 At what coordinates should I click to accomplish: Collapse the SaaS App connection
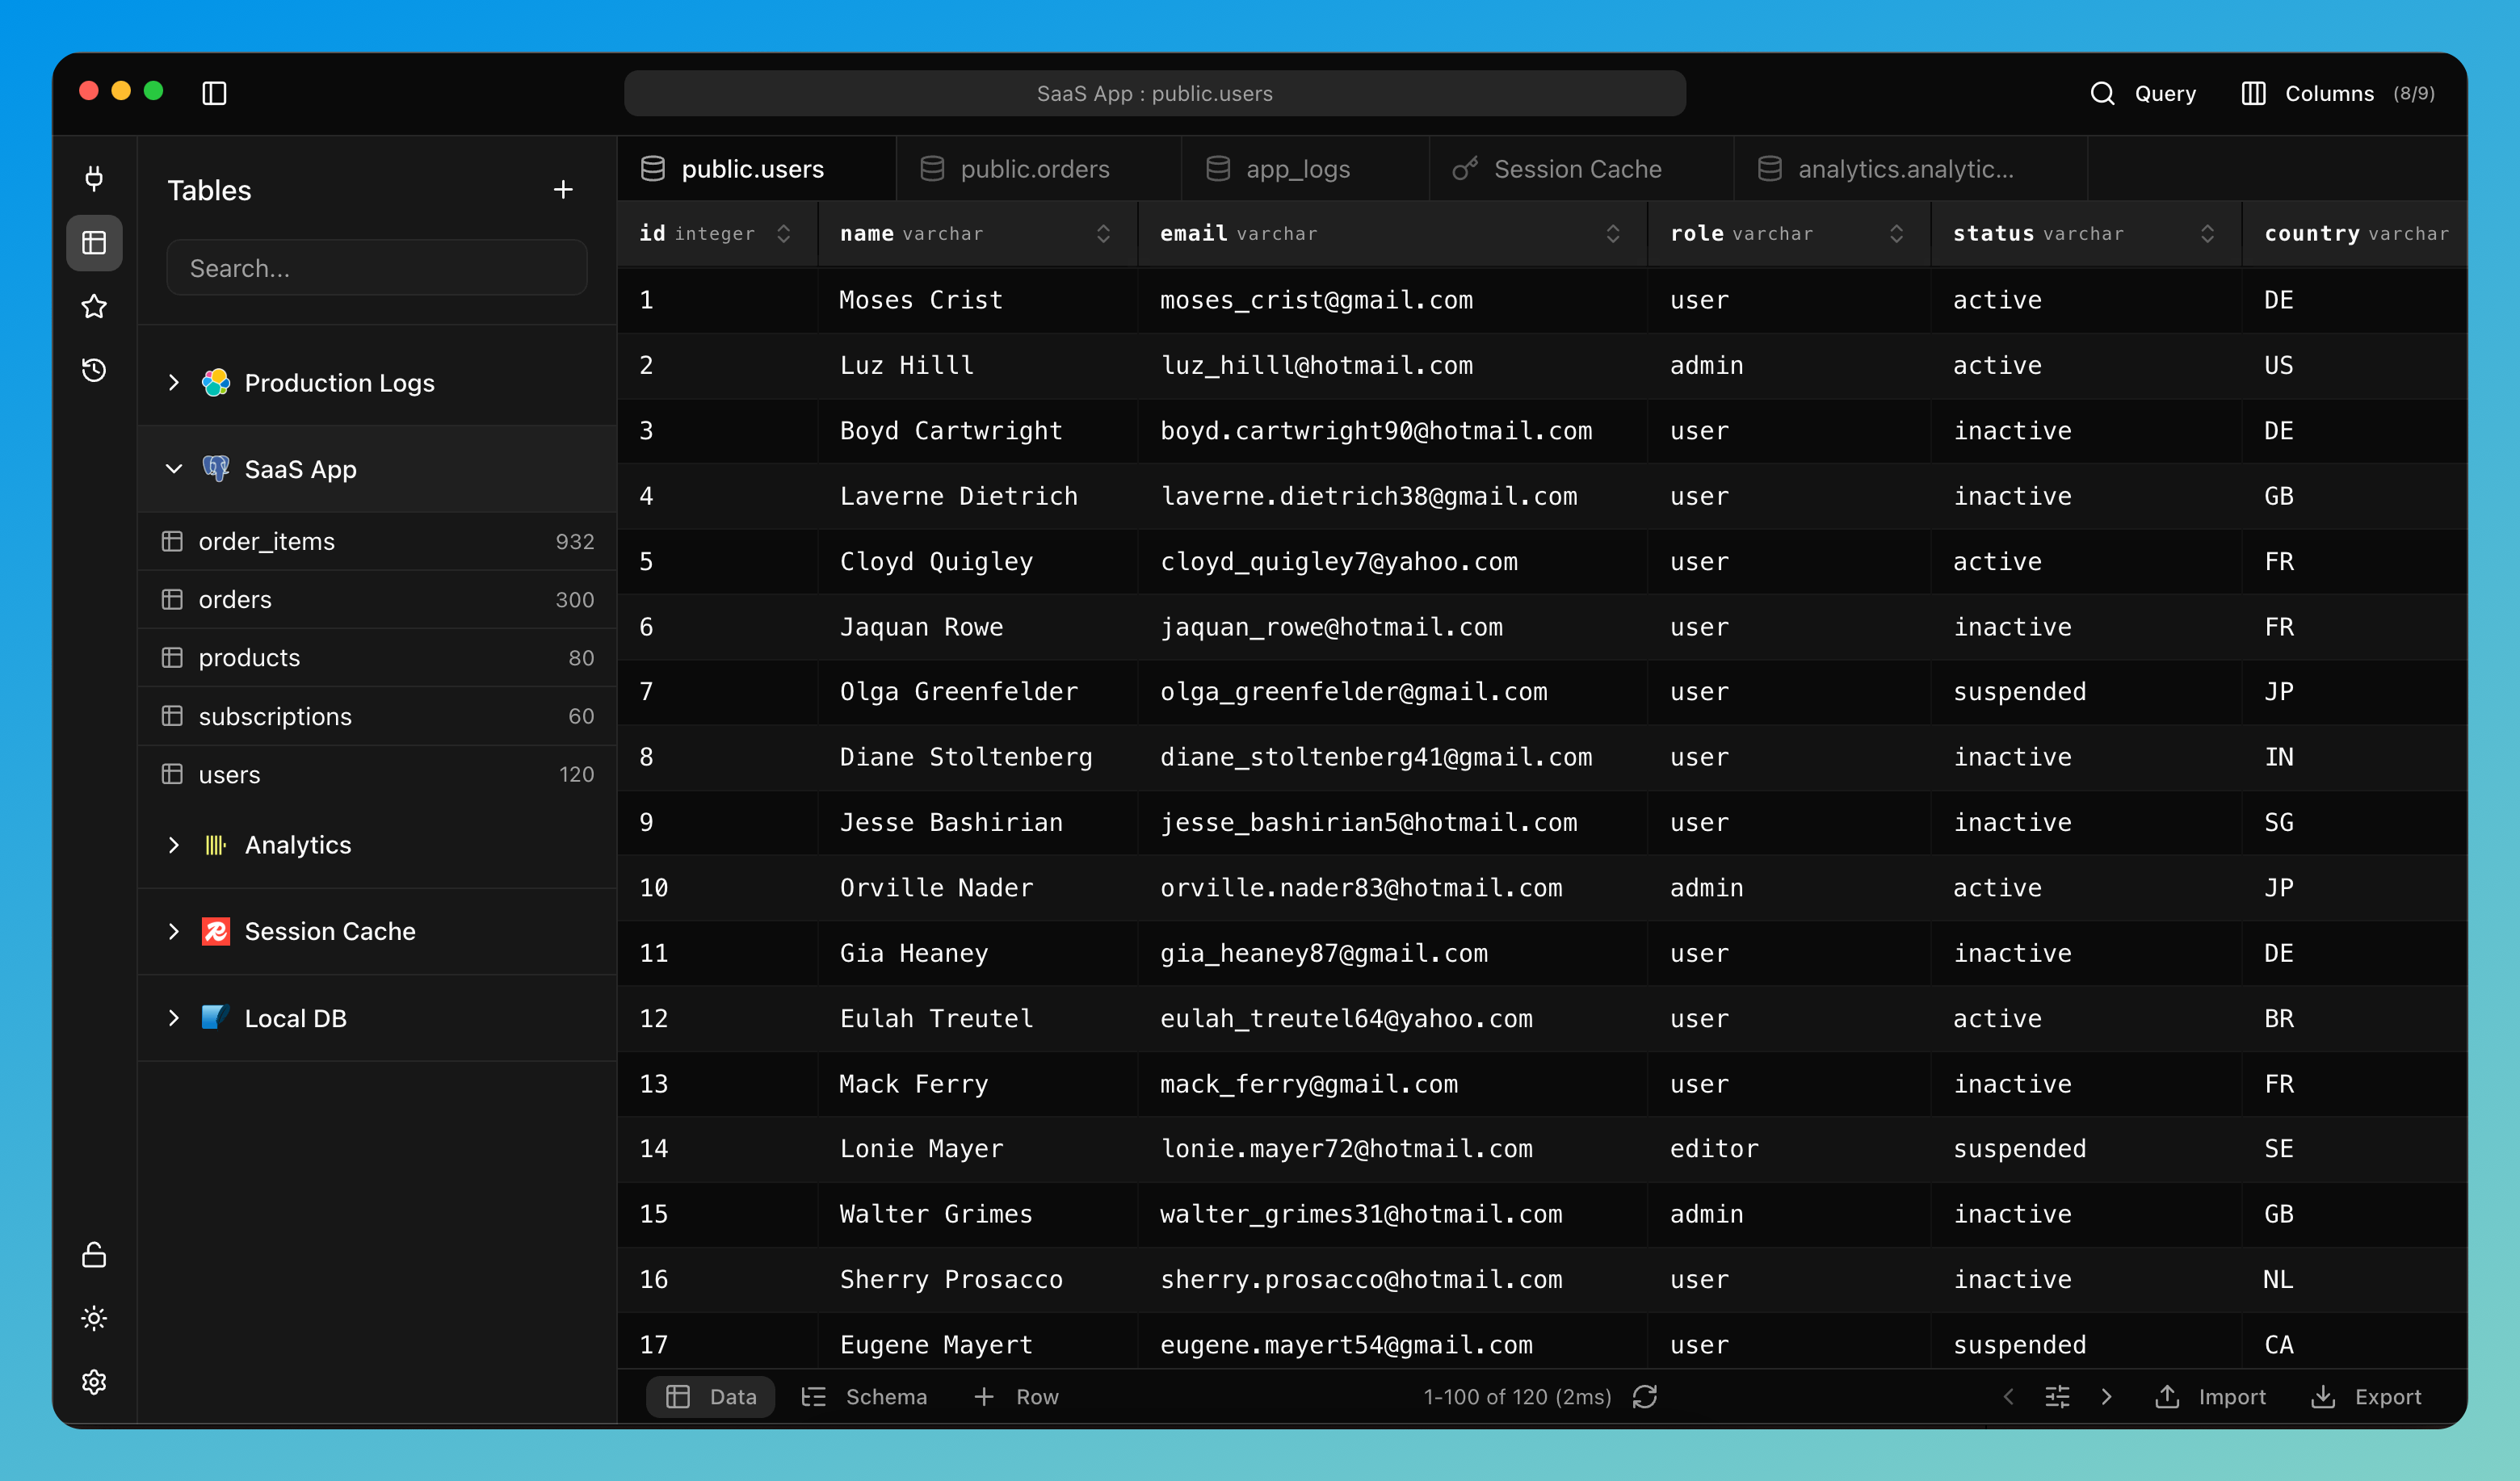173,468
